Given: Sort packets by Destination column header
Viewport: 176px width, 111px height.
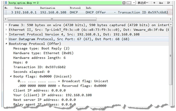Looking at the screenshot, I should click(48, 8).
